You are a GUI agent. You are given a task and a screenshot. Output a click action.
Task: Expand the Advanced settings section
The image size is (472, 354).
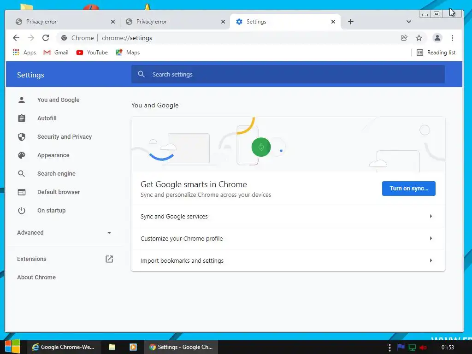pyautogui.click(x=64, y=233)
